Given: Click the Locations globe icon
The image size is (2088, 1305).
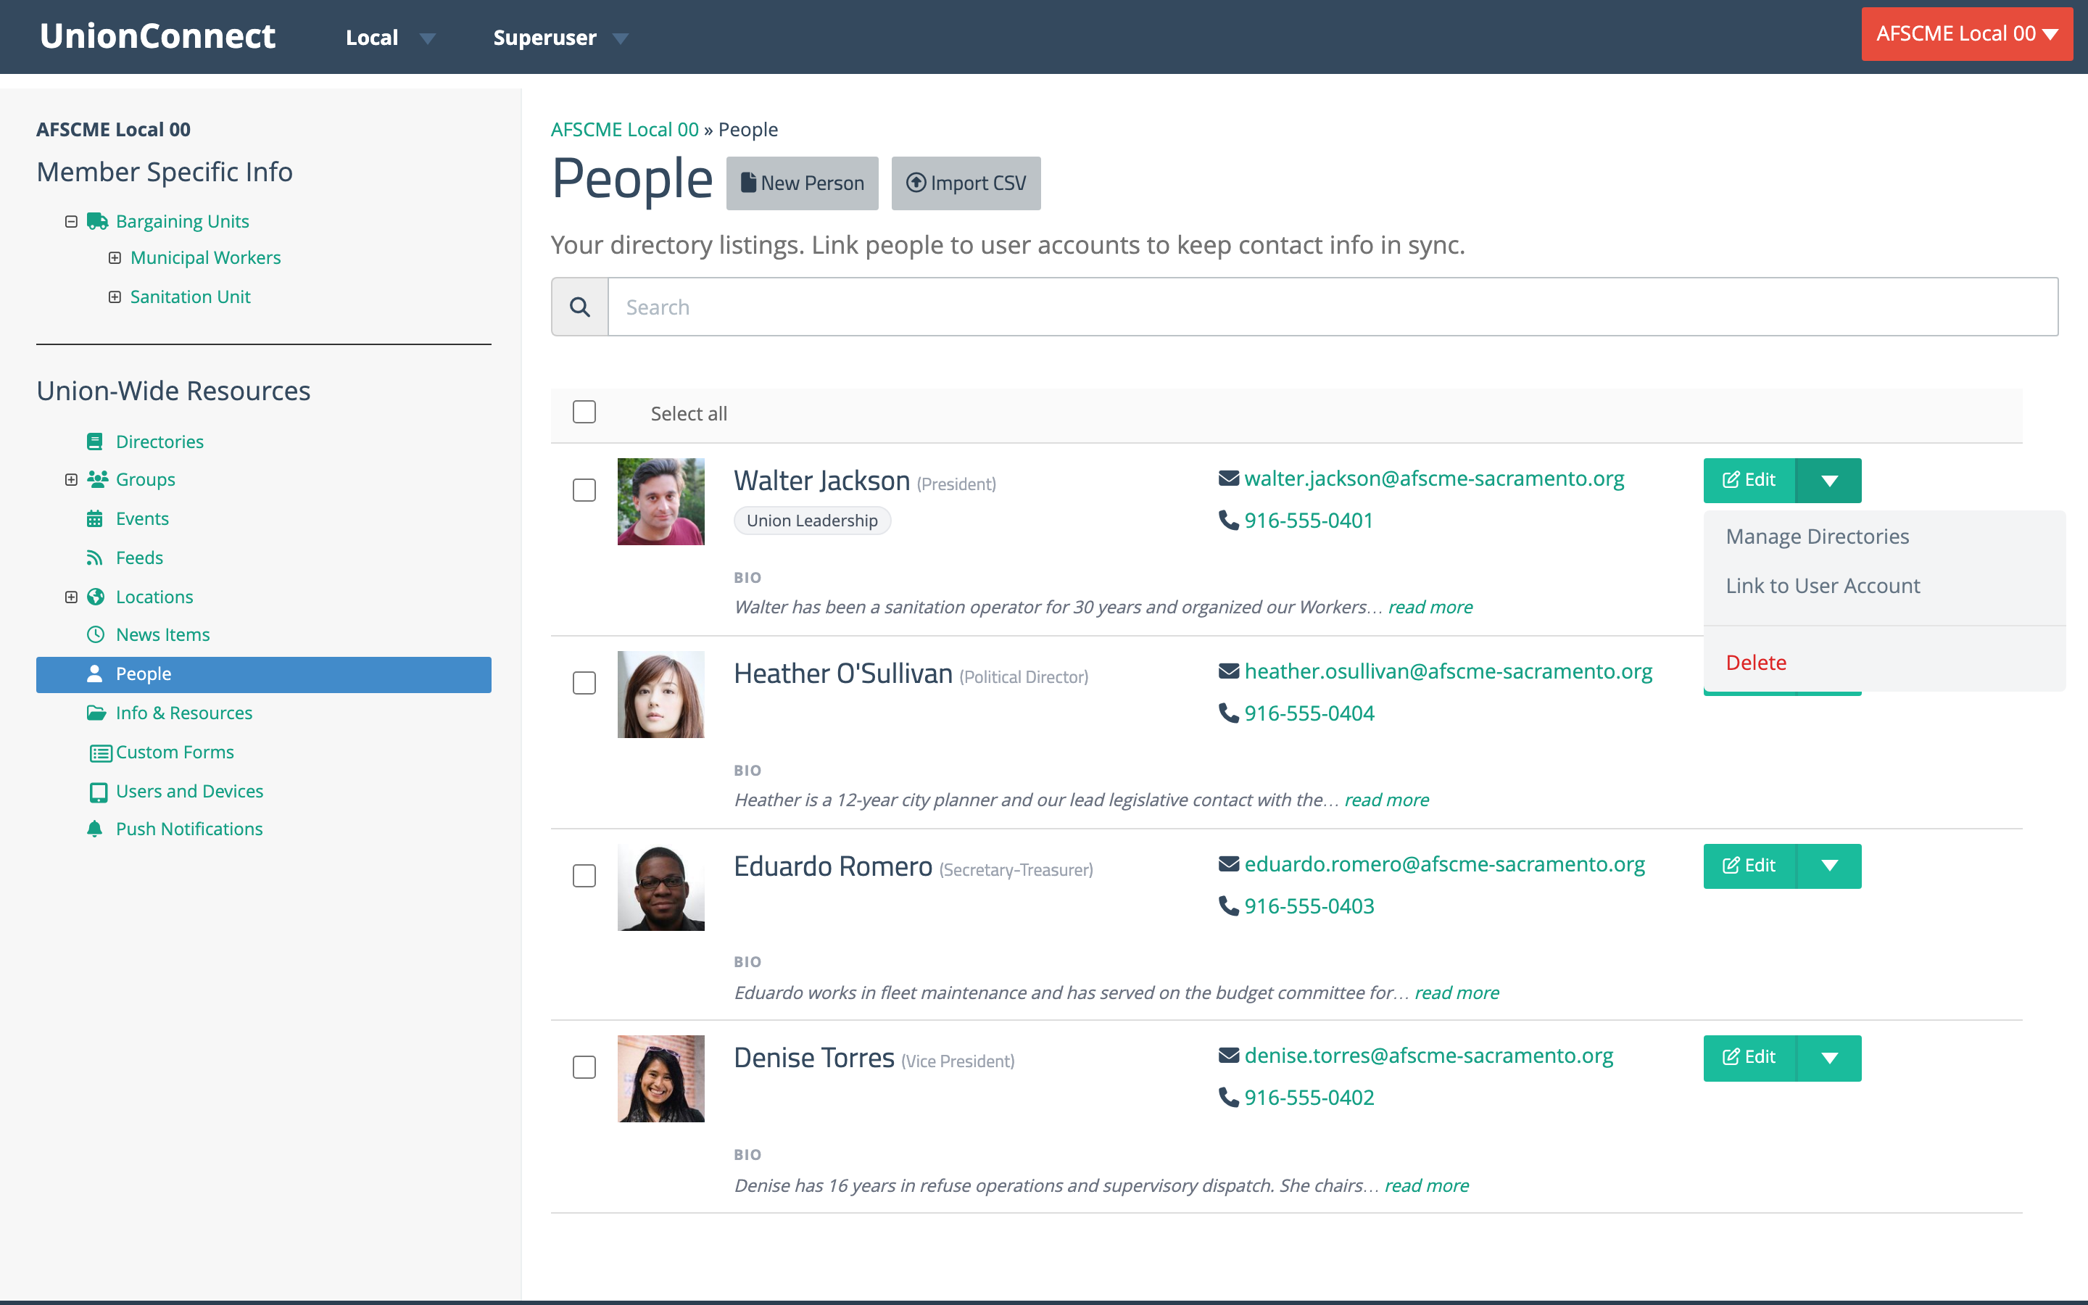Looking at the screenshot, I should [x=96, y=597].
